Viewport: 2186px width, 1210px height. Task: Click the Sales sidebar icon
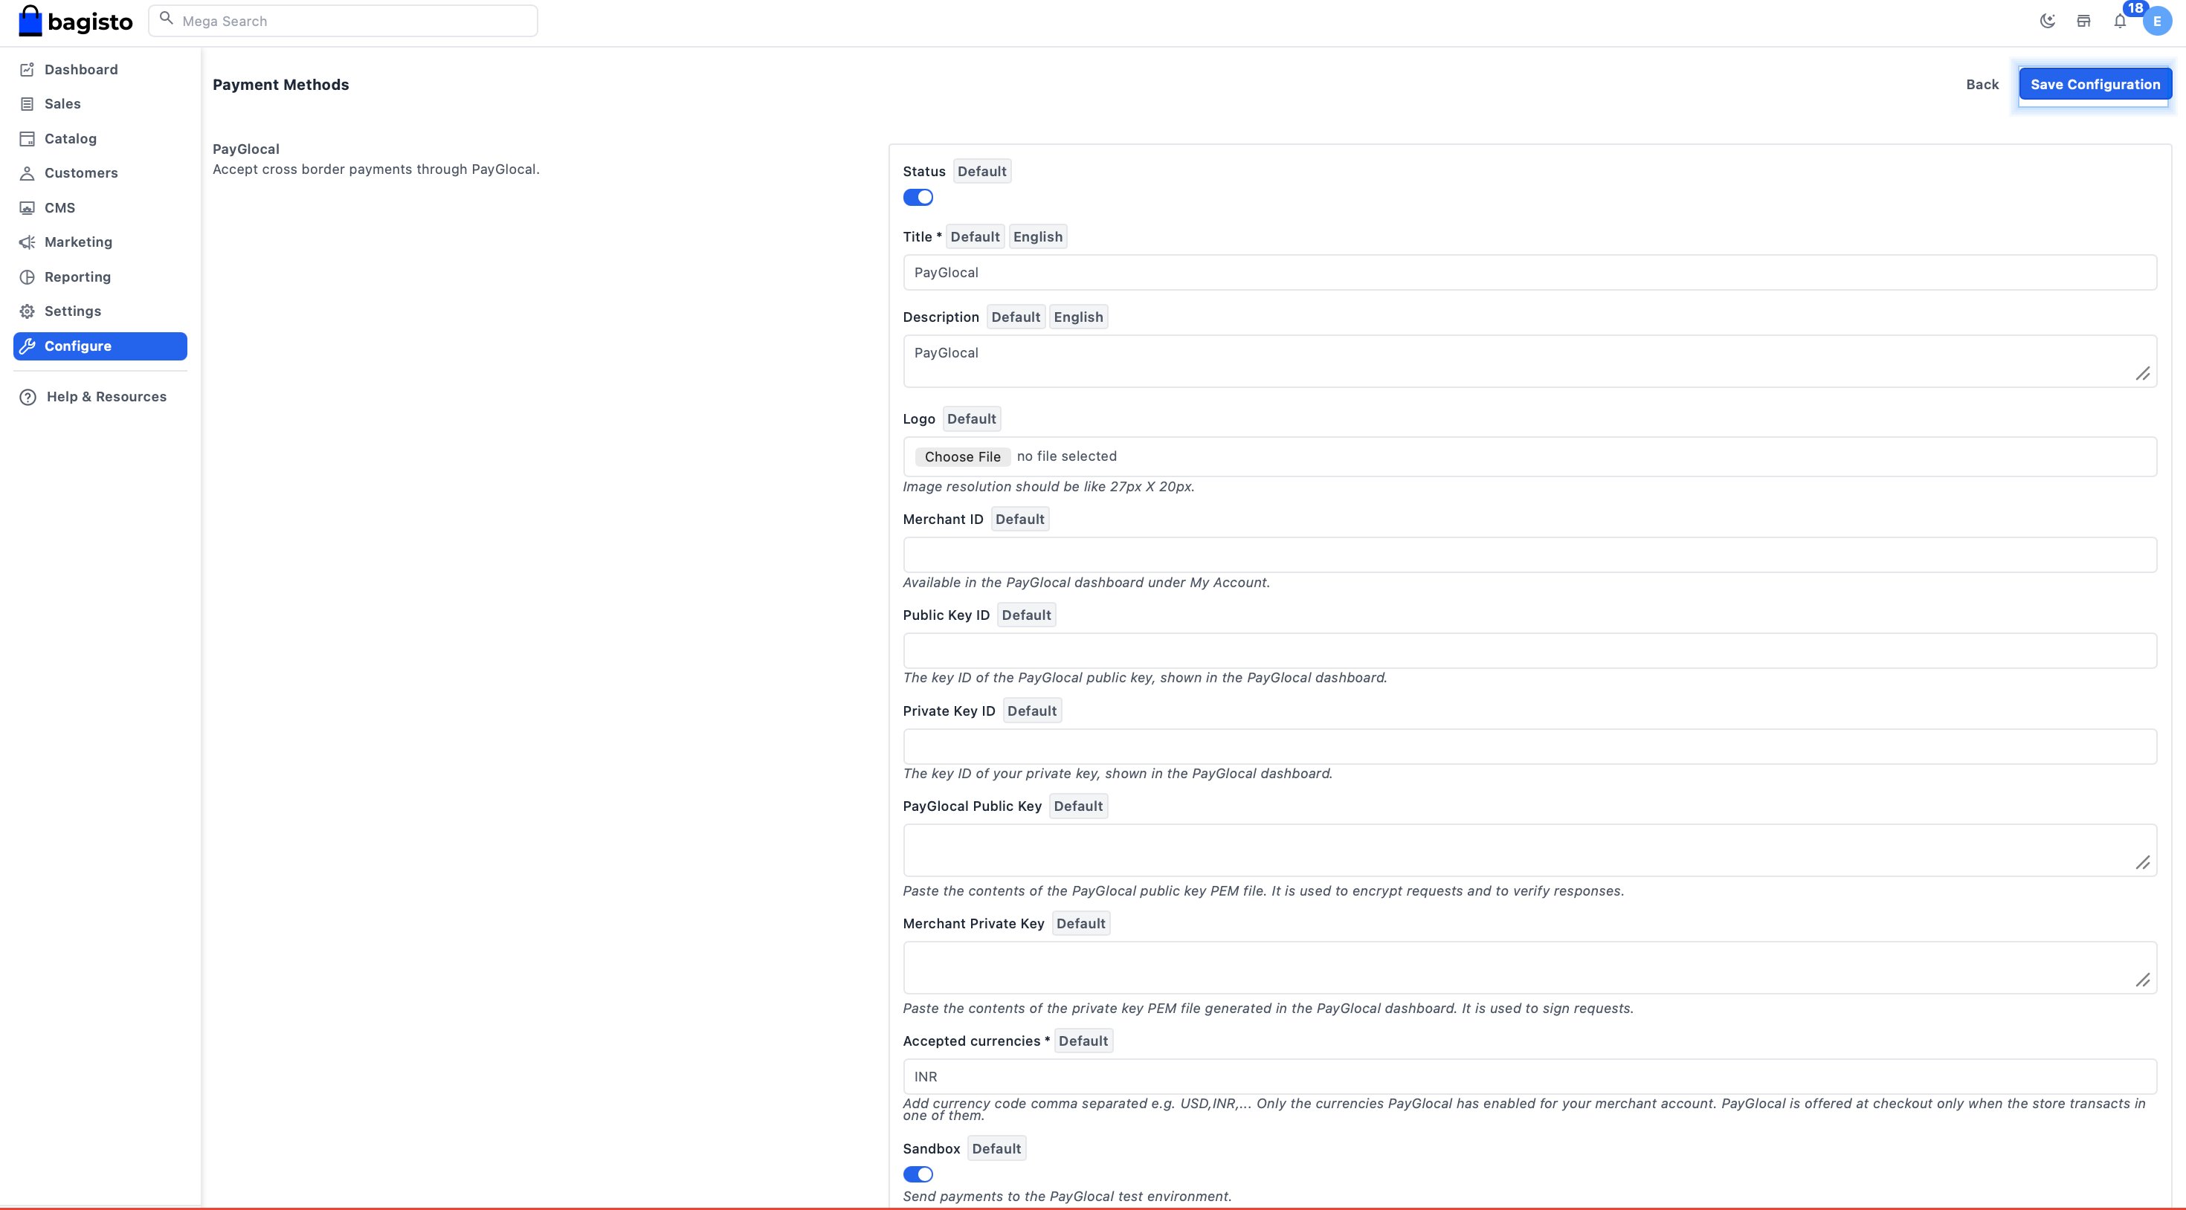pos(28,104)
